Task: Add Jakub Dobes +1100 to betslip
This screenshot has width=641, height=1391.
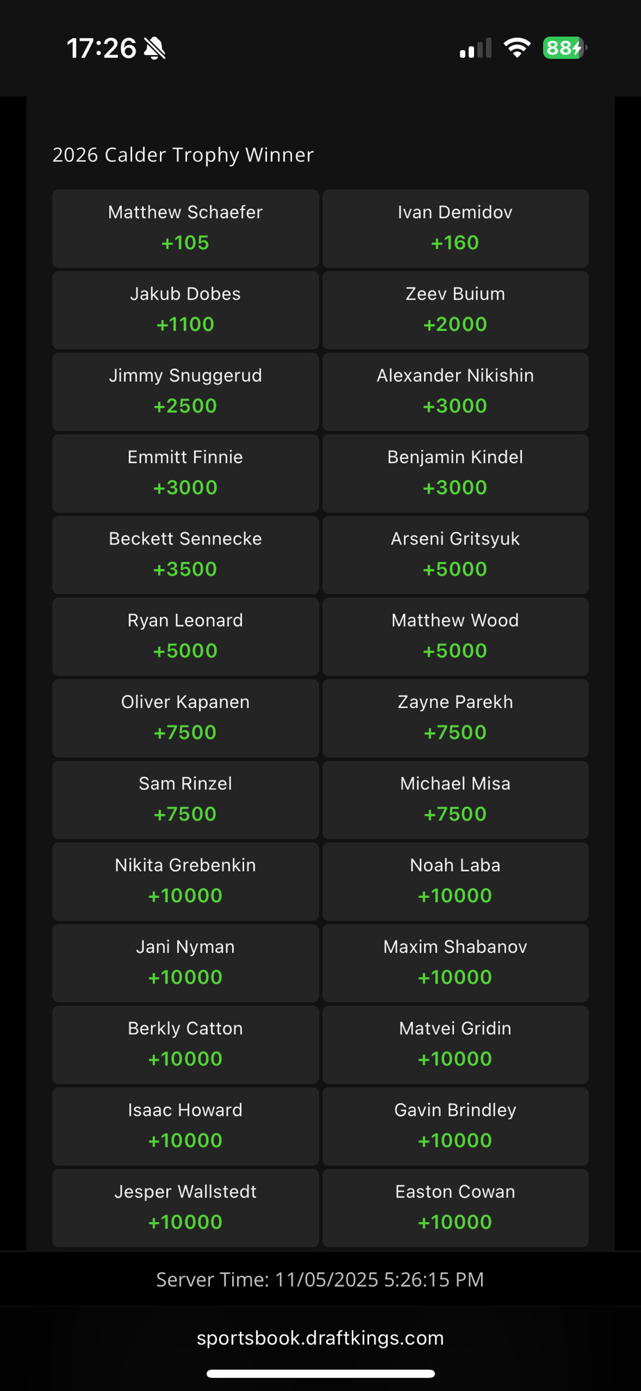Action: point(185,310)
